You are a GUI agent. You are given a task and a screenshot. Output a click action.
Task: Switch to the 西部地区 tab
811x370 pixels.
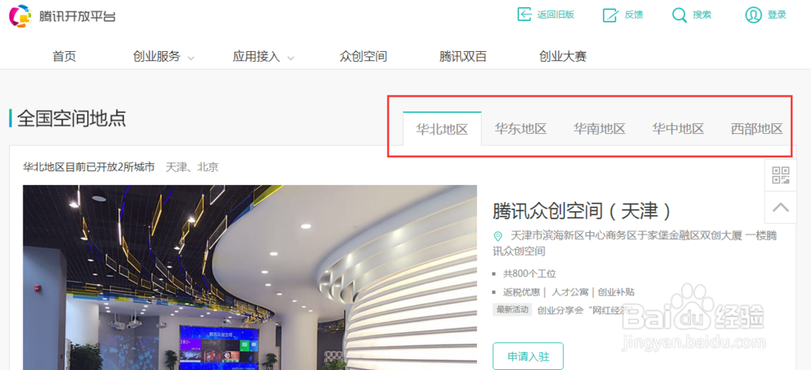click(757, 128)
